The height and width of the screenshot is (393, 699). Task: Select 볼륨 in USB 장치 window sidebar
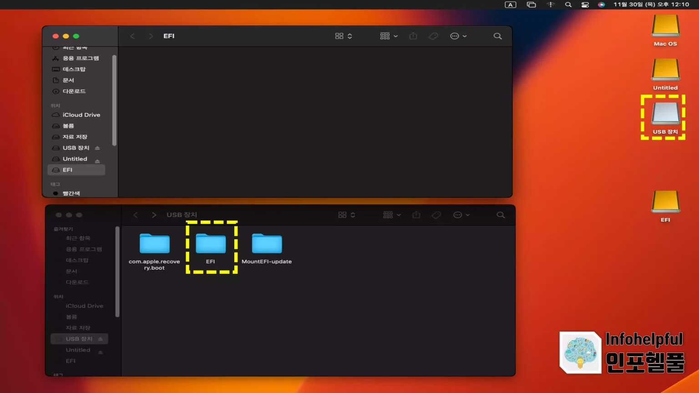[x=80, y=317]
